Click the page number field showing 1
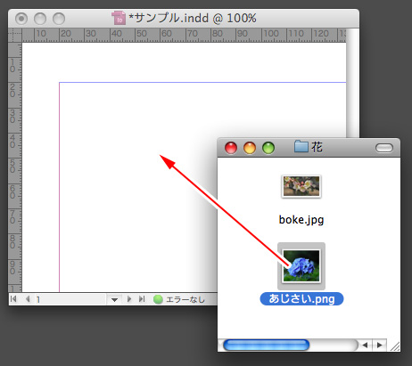The height and width of the screenshot is (366, 412). (x=70, y=299)
